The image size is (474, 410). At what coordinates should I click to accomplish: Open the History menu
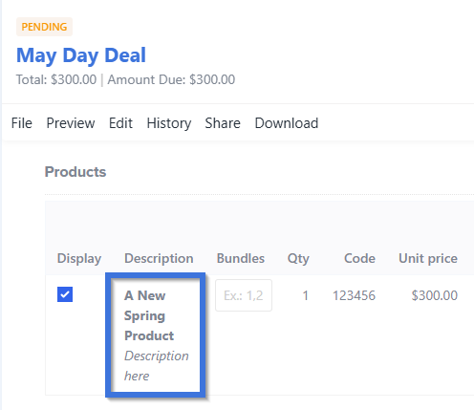tap(169, 123)
